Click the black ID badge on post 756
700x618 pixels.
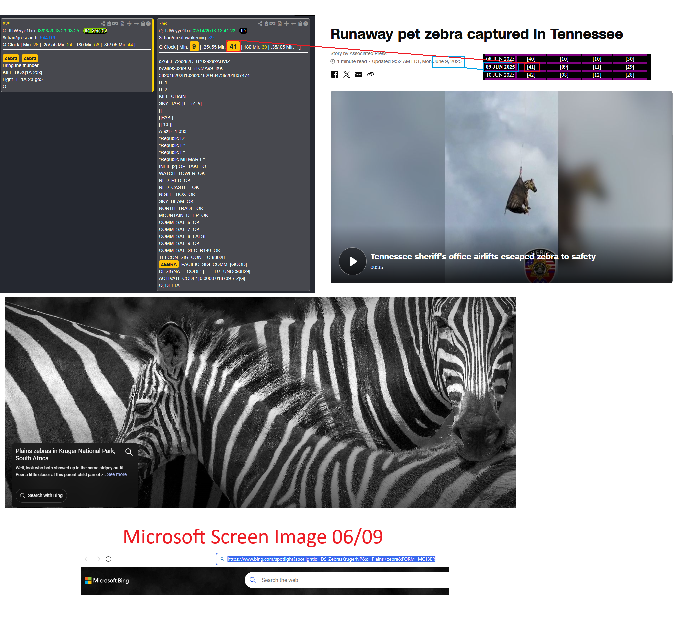click(243, 31)
